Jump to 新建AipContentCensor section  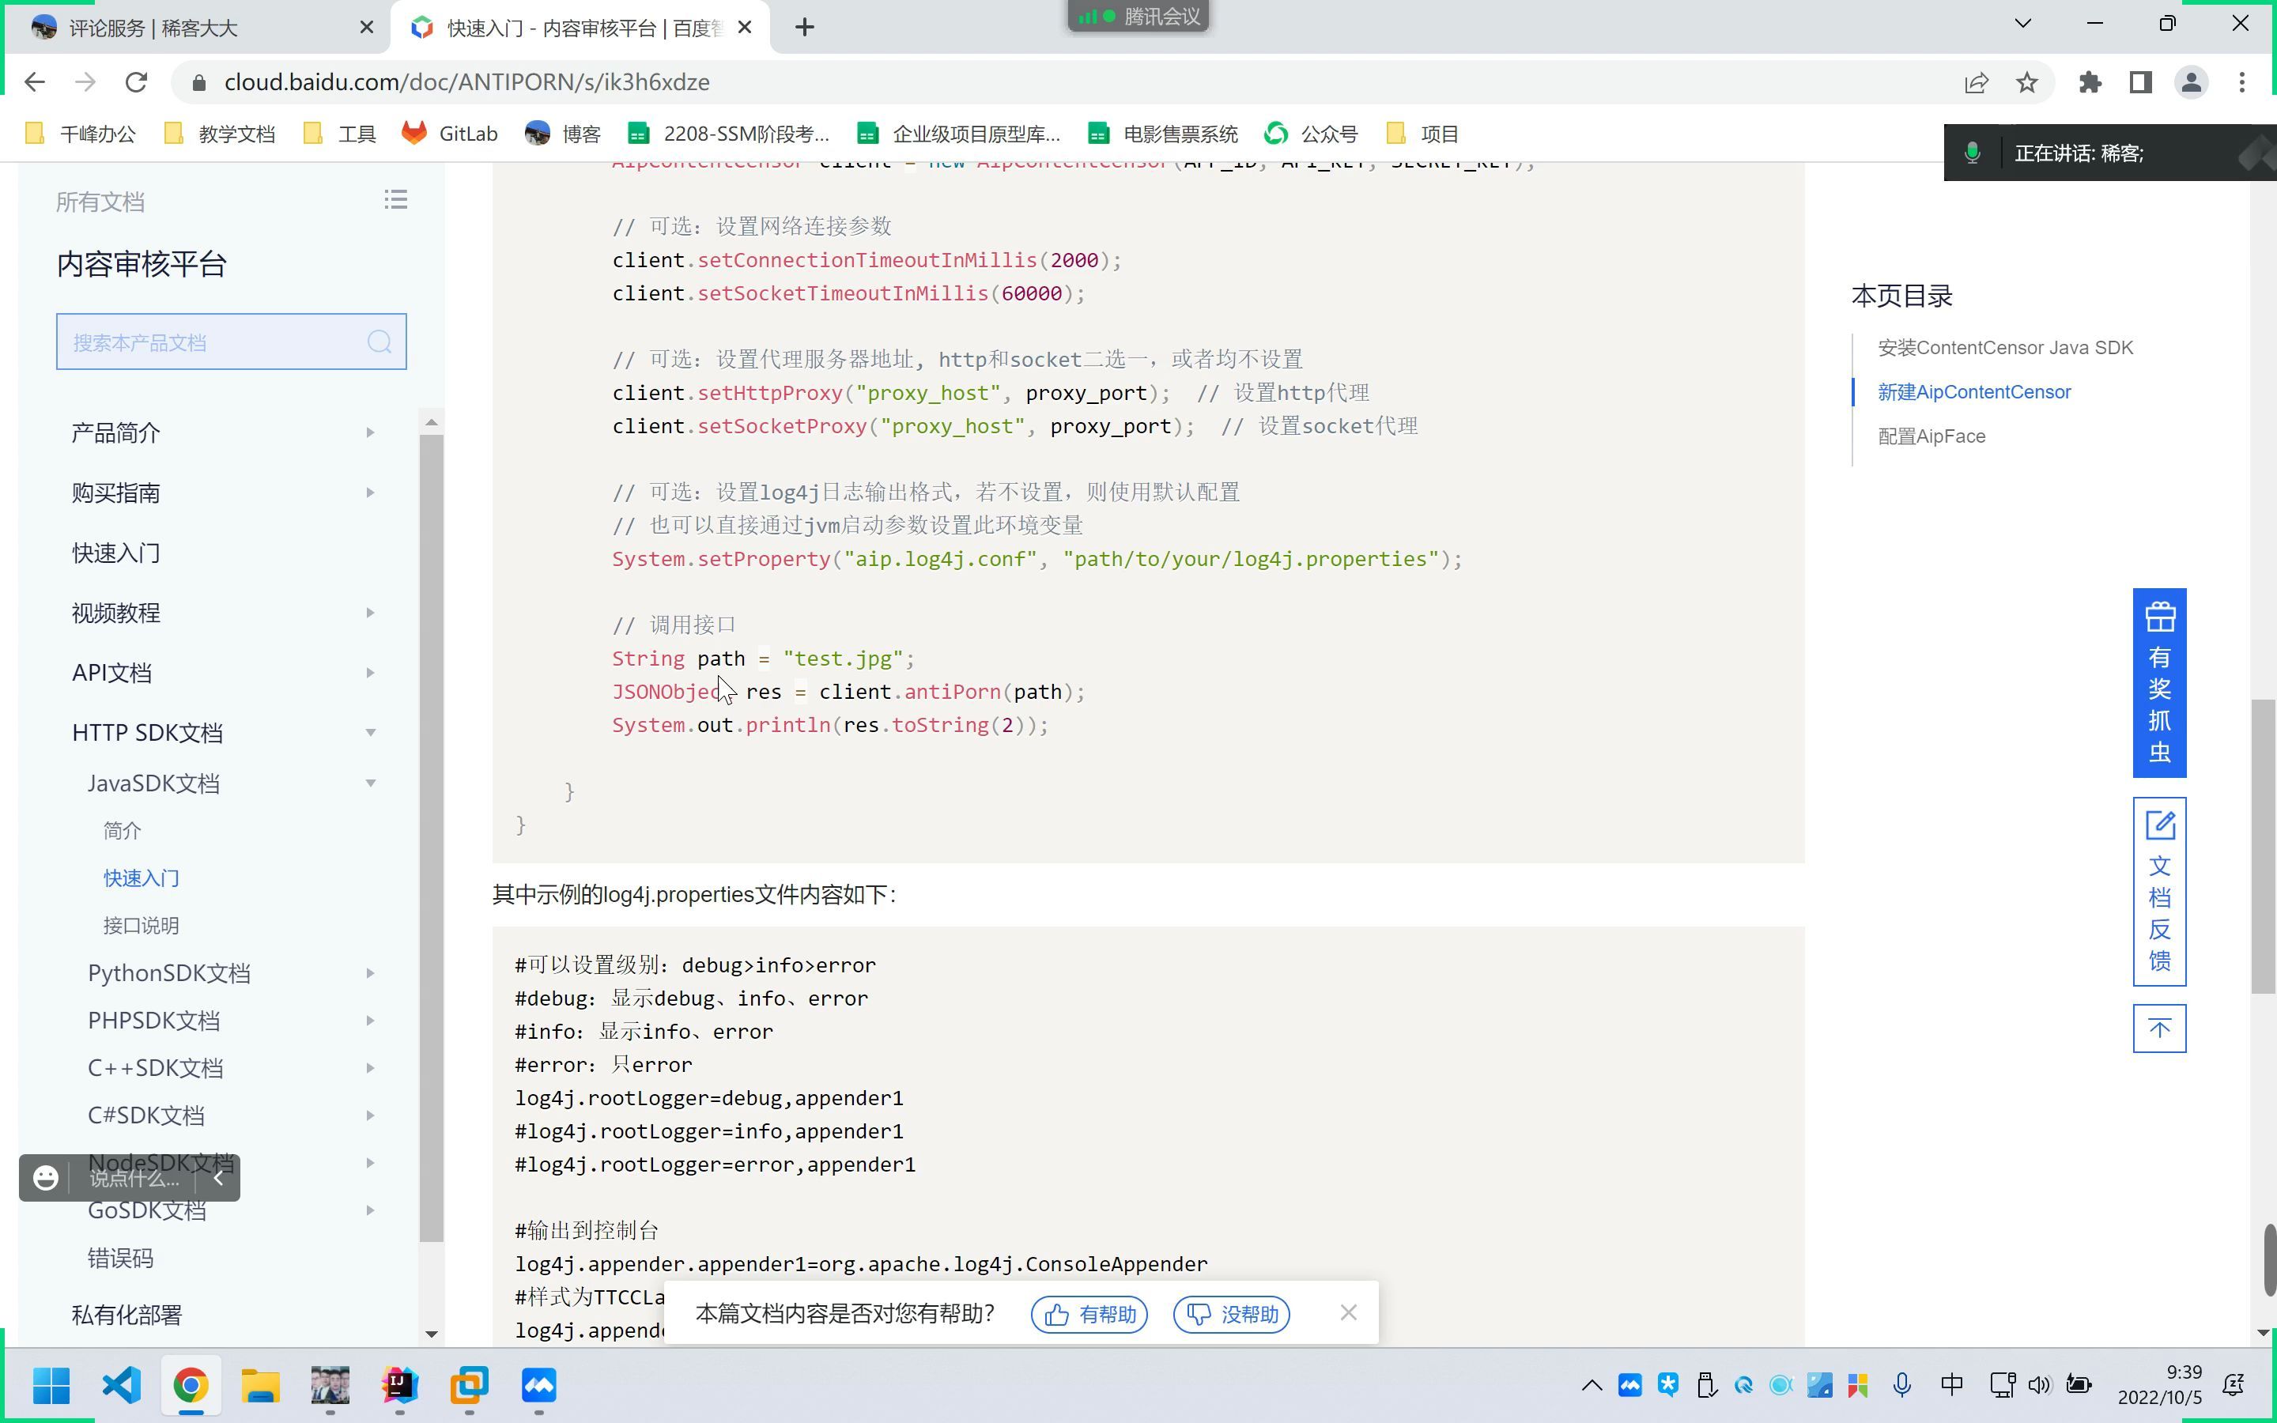point(1974,392)
